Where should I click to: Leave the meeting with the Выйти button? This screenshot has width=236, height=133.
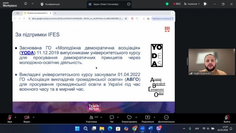click(x=227, y=118)
